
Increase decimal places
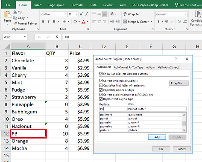coord(179,22)
